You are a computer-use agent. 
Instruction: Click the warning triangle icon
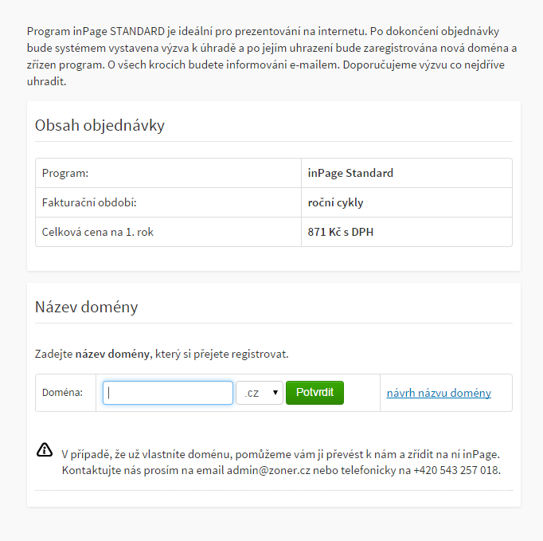point(45,450)
